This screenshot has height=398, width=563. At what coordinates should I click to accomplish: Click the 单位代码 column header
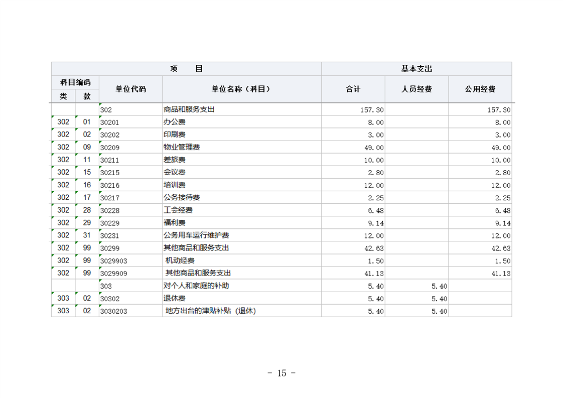tap(130, 89)
